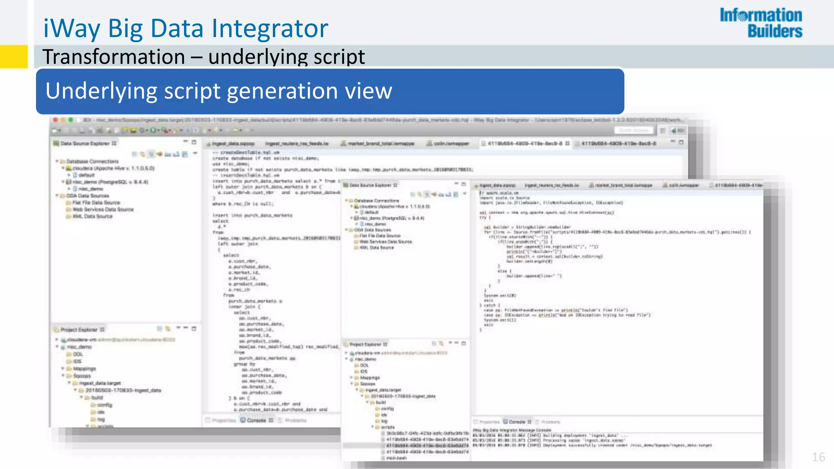Collapse Sqoops folder in back Project Explorer
The image size is (834, 469).
click(x=63, y=376)
